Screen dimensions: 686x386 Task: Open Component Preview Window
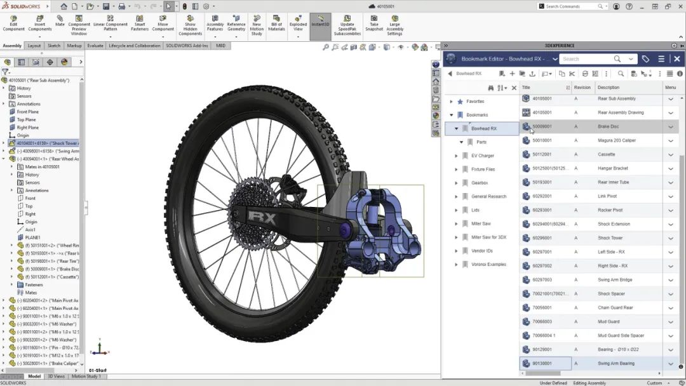[x=79, y=25]
